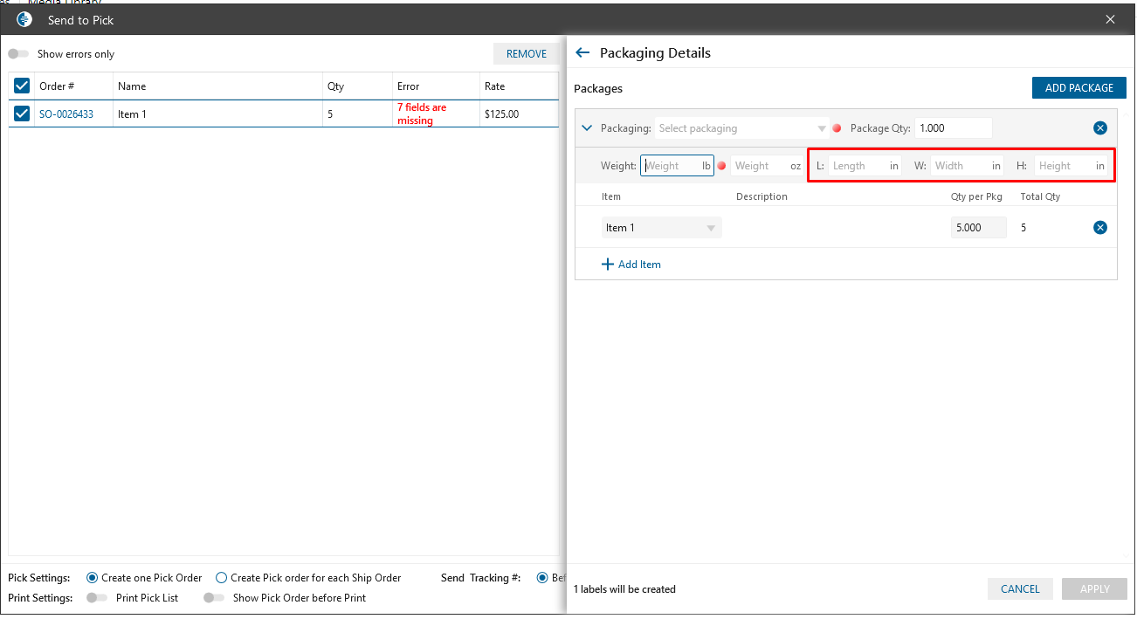Click the plus icon next to Add Item

coord(608,265)
